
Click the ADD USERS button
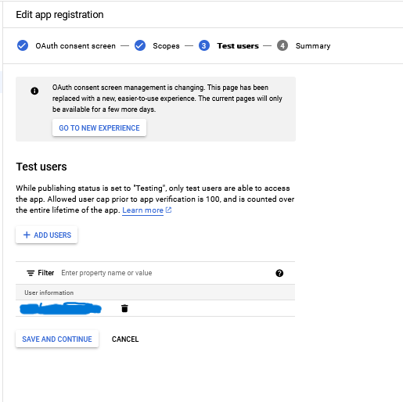click(x=47, y=235)
